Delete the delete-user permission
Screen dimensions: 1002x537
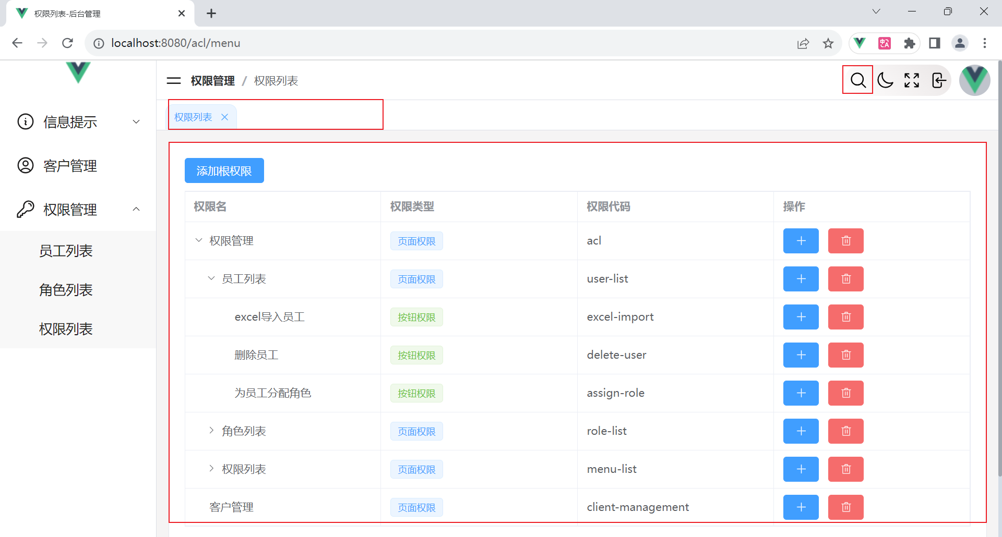tap(846, 355)
